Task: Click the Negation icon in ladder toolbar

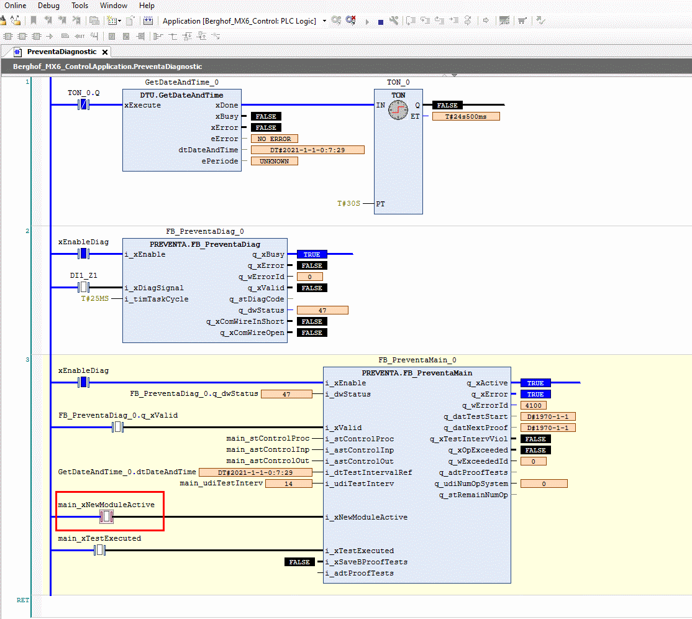Action: [112, 36]
